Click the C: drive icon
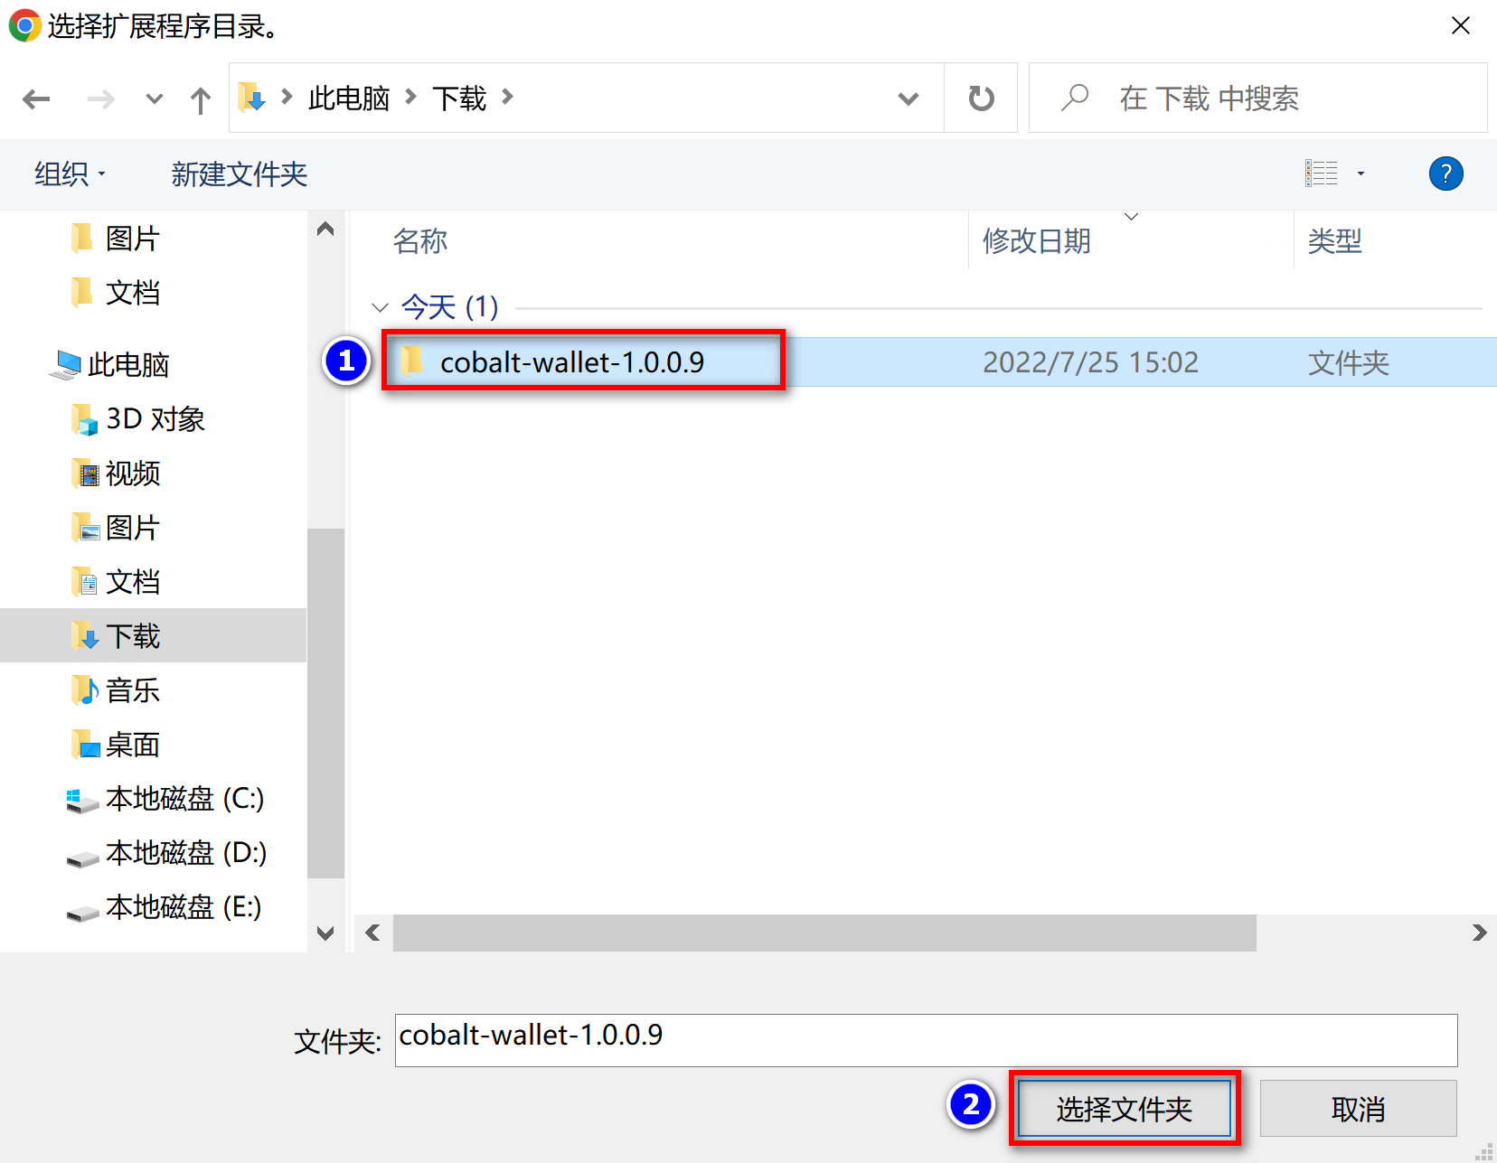 coord(82,801)
